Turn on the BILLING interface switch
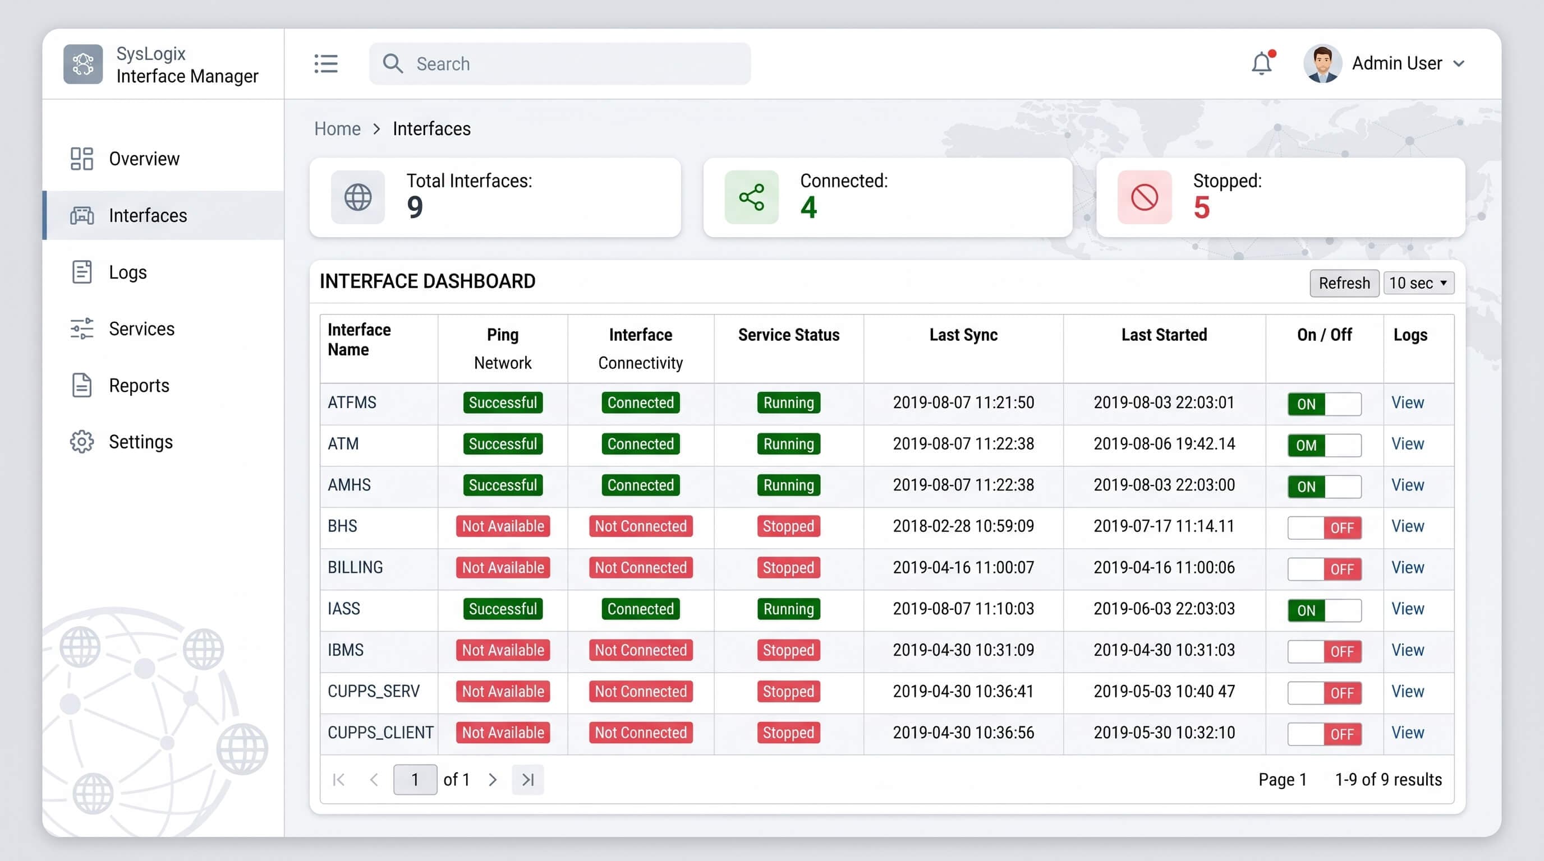 click(x=1325, y=569)
